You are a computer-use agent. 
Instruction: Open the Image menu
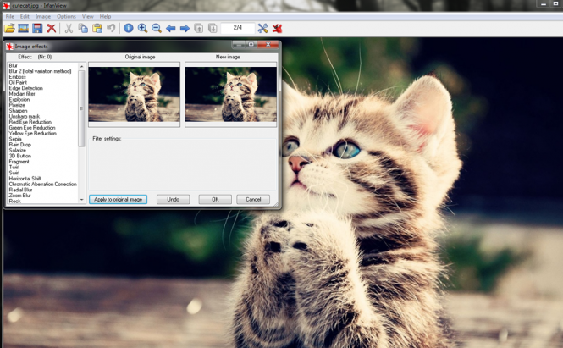point(43,17)
